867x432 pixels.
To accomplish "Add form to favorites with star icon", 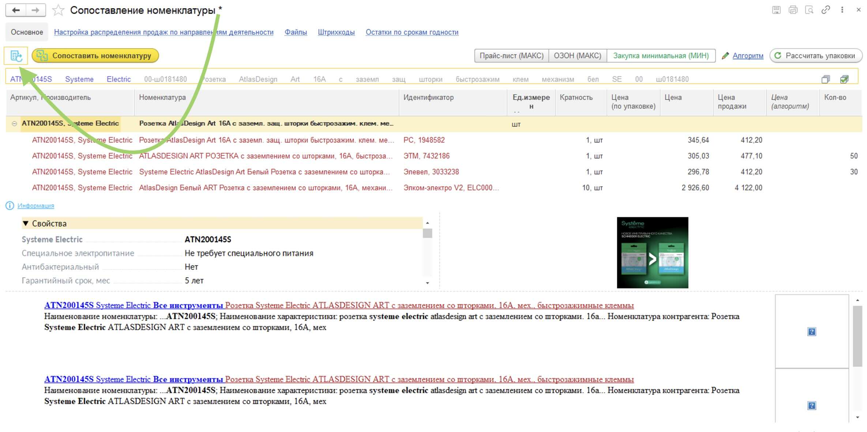I will click(x=58, y=10).
